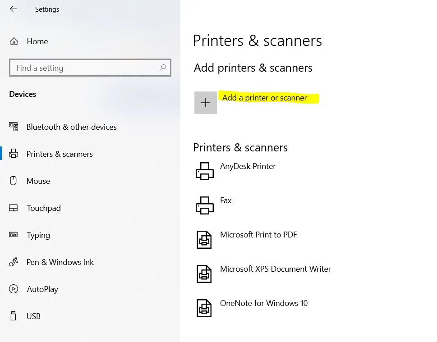
Task: Click the plus button to add a printer
Action: (x=205, y=103)
